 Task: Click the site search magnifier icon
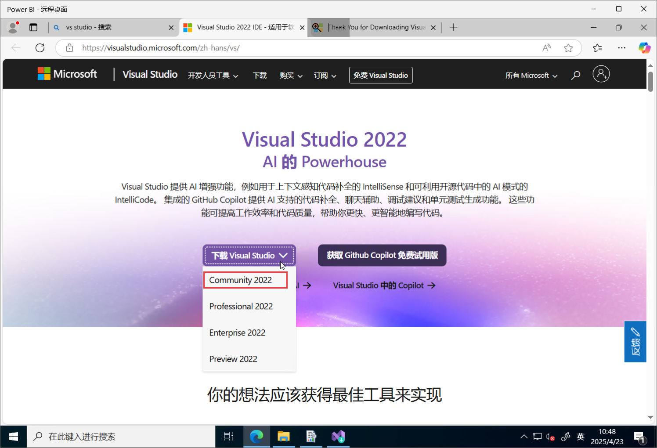point(576,75)
